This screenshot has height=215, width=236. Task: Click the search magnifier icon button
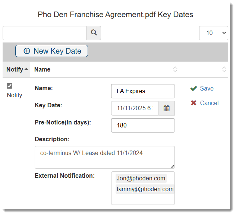tap(94, 33)
